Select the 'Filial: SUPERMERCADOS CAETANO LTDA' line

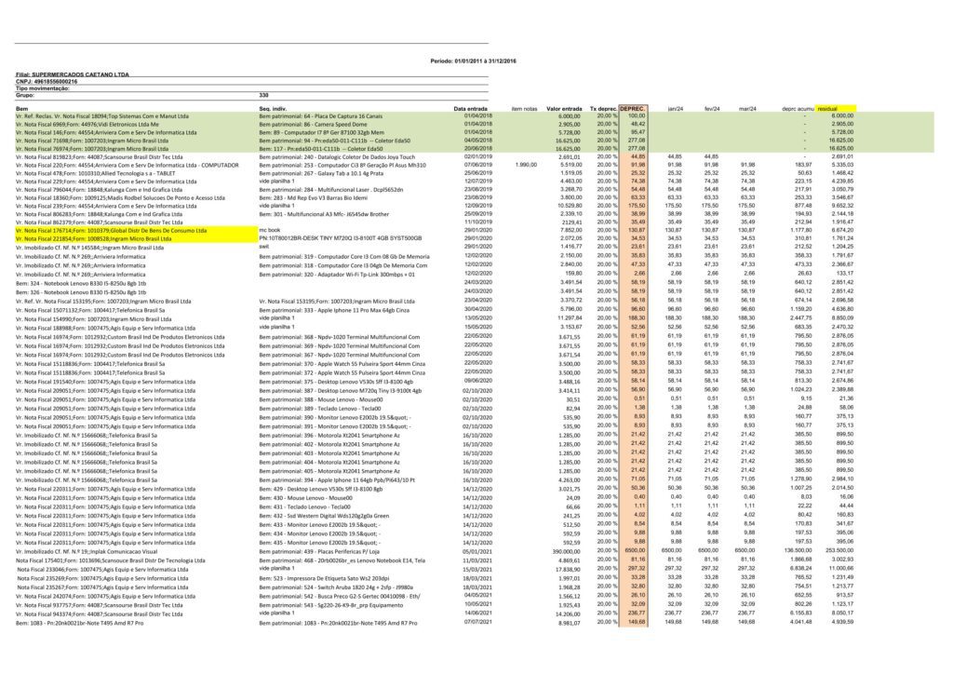73,74
